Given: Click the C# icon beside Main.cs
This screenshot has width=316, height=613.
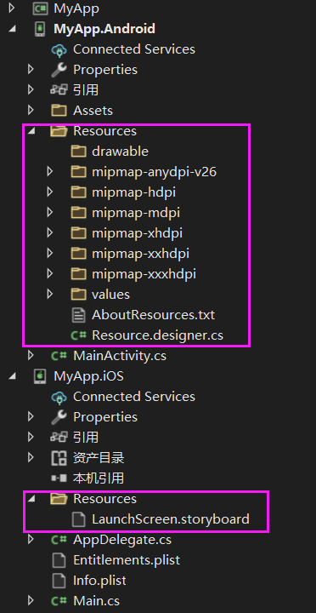Looking at the screenshot, I should point(59,601).
